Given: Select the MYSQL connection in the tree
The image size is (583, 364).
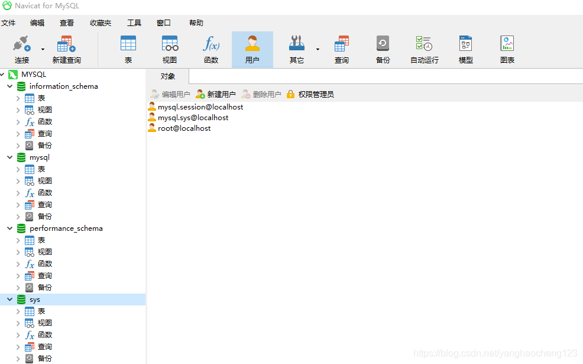Looking at the screenshot, I should [34, 75].
